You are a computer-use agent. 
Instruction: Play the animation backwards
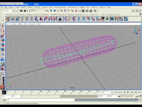124,92
